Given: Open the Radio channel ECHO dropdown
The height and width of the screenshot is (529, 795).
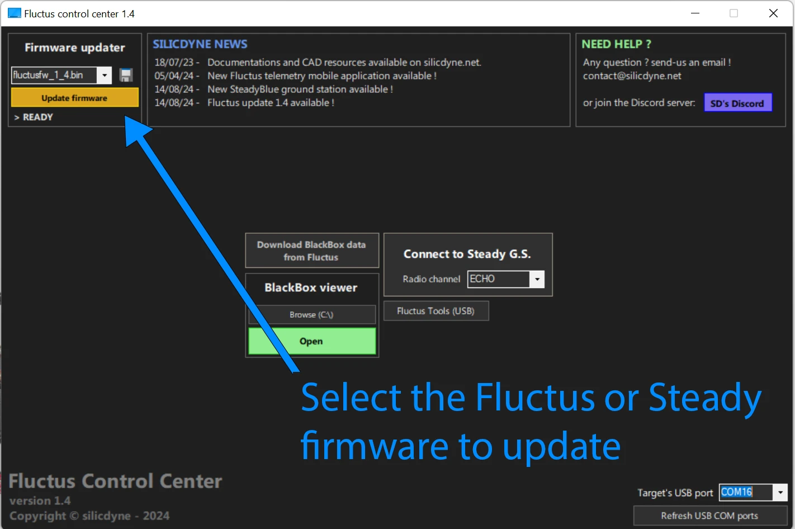Looking at the screenshot, I should 537,279.
